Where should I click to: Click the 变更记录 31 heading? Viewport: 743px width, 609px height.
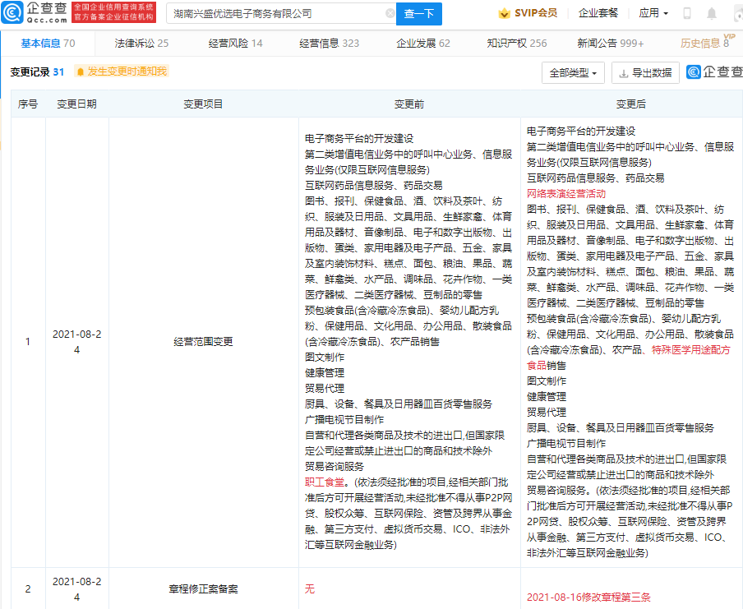(37, 72)
